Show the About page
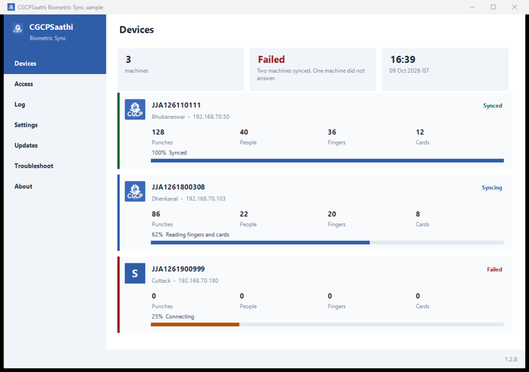The width and height of the screenshot is (529, 372). pyautogui.click(x=55, y=186)
